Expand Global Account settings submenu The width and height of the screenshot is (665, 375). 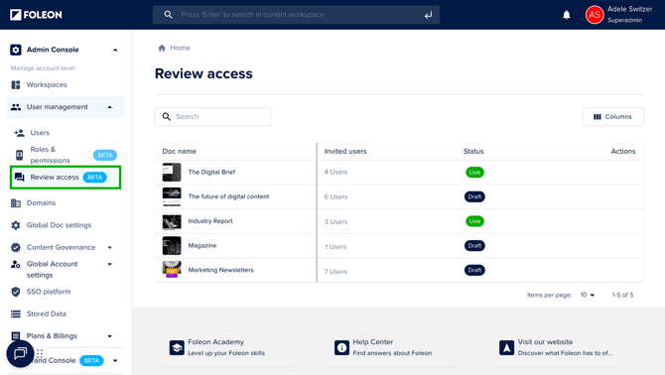coord(110,265)
